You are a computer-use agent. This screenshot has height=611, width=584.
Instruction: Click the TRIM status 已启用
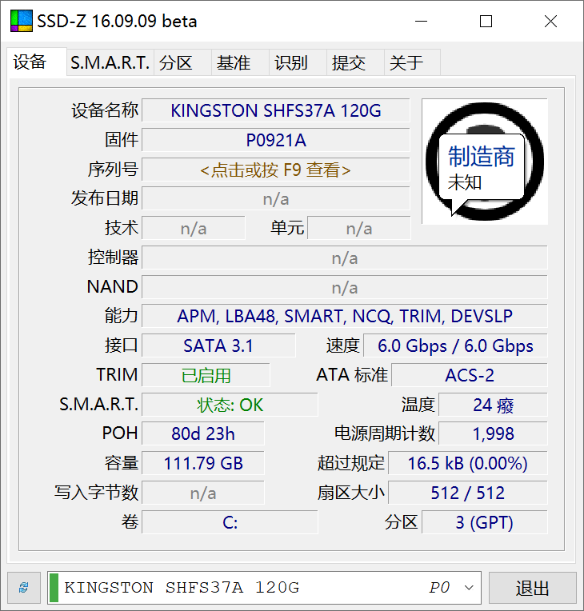point(206,375)
